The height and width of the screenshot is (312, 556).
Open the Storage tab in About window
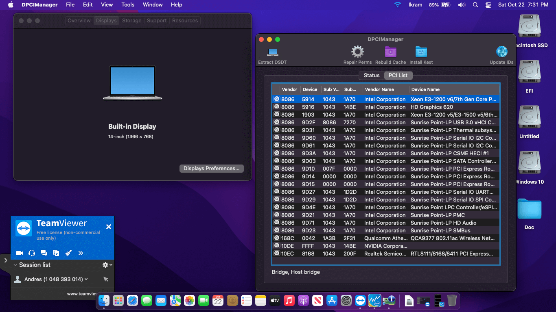click(131, 21)
